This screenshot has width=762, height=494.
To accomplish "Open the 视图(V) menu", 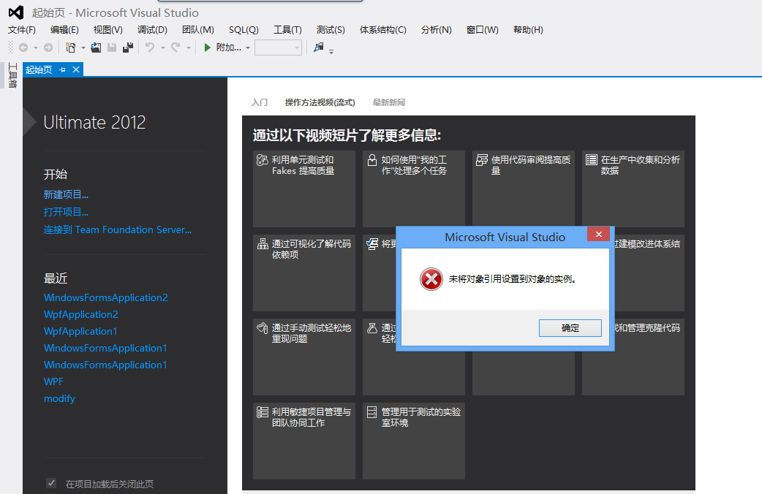I will pos(108,30).
